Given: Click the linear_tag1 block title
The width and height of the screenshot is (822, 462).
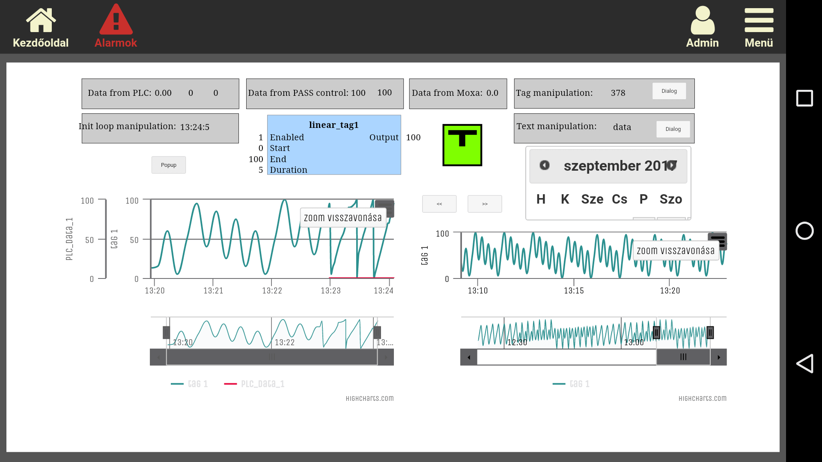Looking at the screenshot, I should click(x=334, y=125).
